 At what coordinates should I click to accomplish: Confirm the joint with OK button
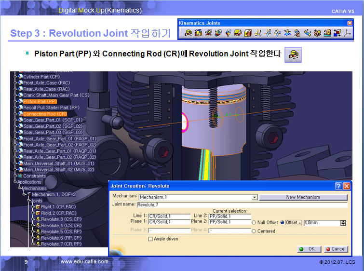tap(307, 249)
